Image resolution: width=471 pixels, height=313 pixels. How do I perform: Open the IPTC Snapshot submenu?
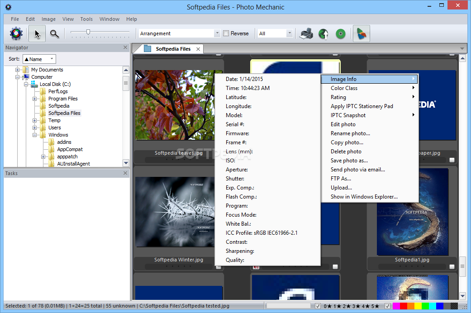click(370, 115)
